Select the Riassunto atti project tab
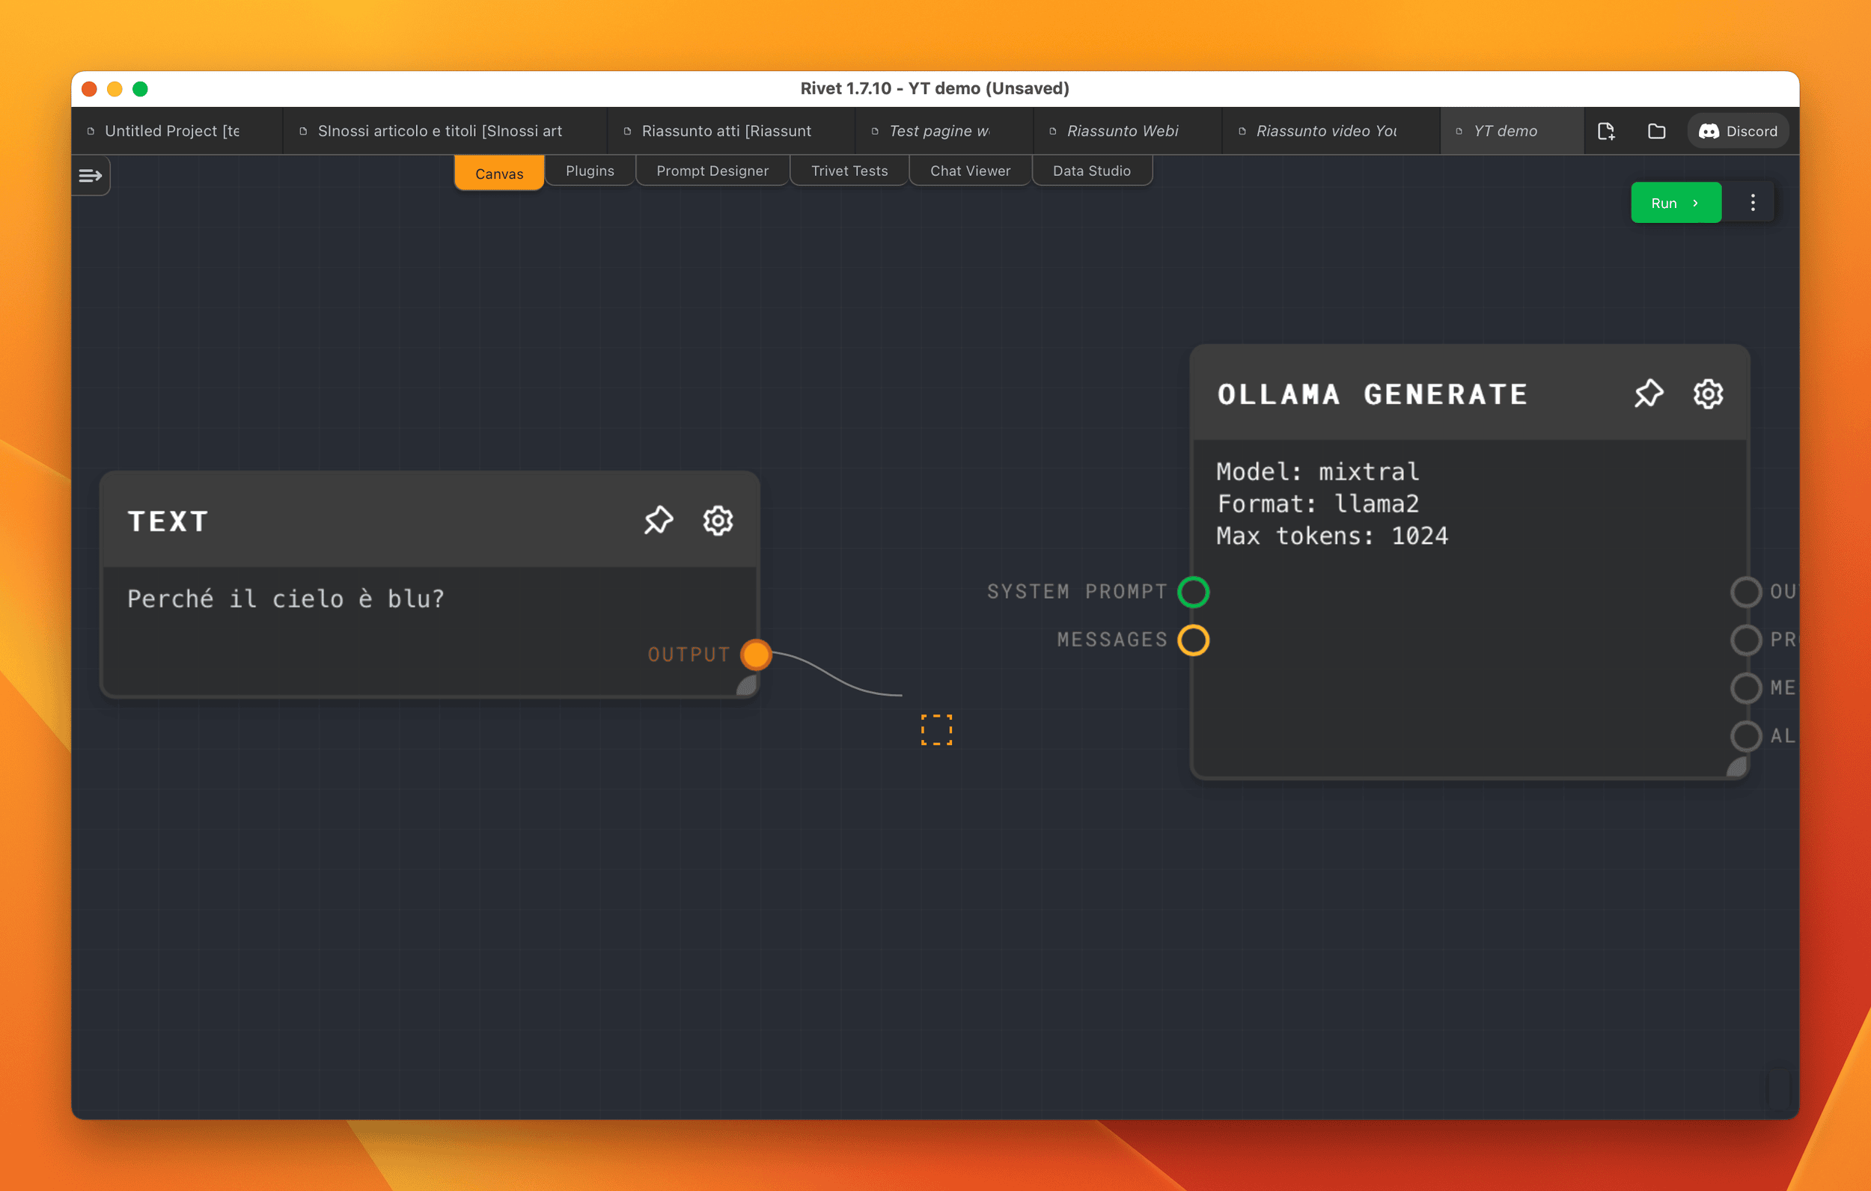This screenshot has width=1871, height=1191. (731, 132)
